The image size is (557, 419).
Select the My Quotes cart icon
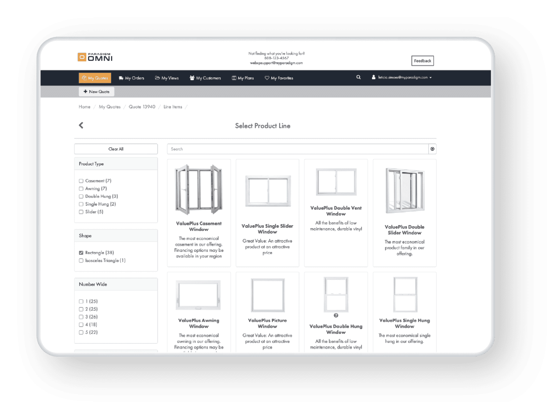pos(84,78)
